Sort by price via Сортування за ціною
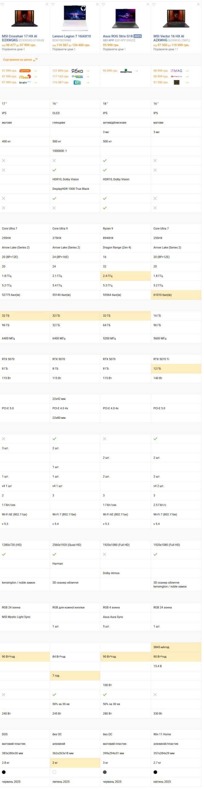 (x=18, y=60)
